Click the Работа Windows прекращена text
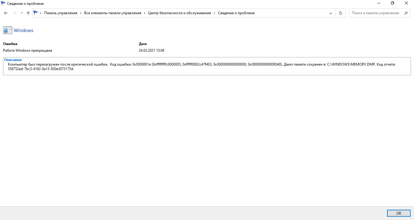414x220 pixels. (28, 50)
